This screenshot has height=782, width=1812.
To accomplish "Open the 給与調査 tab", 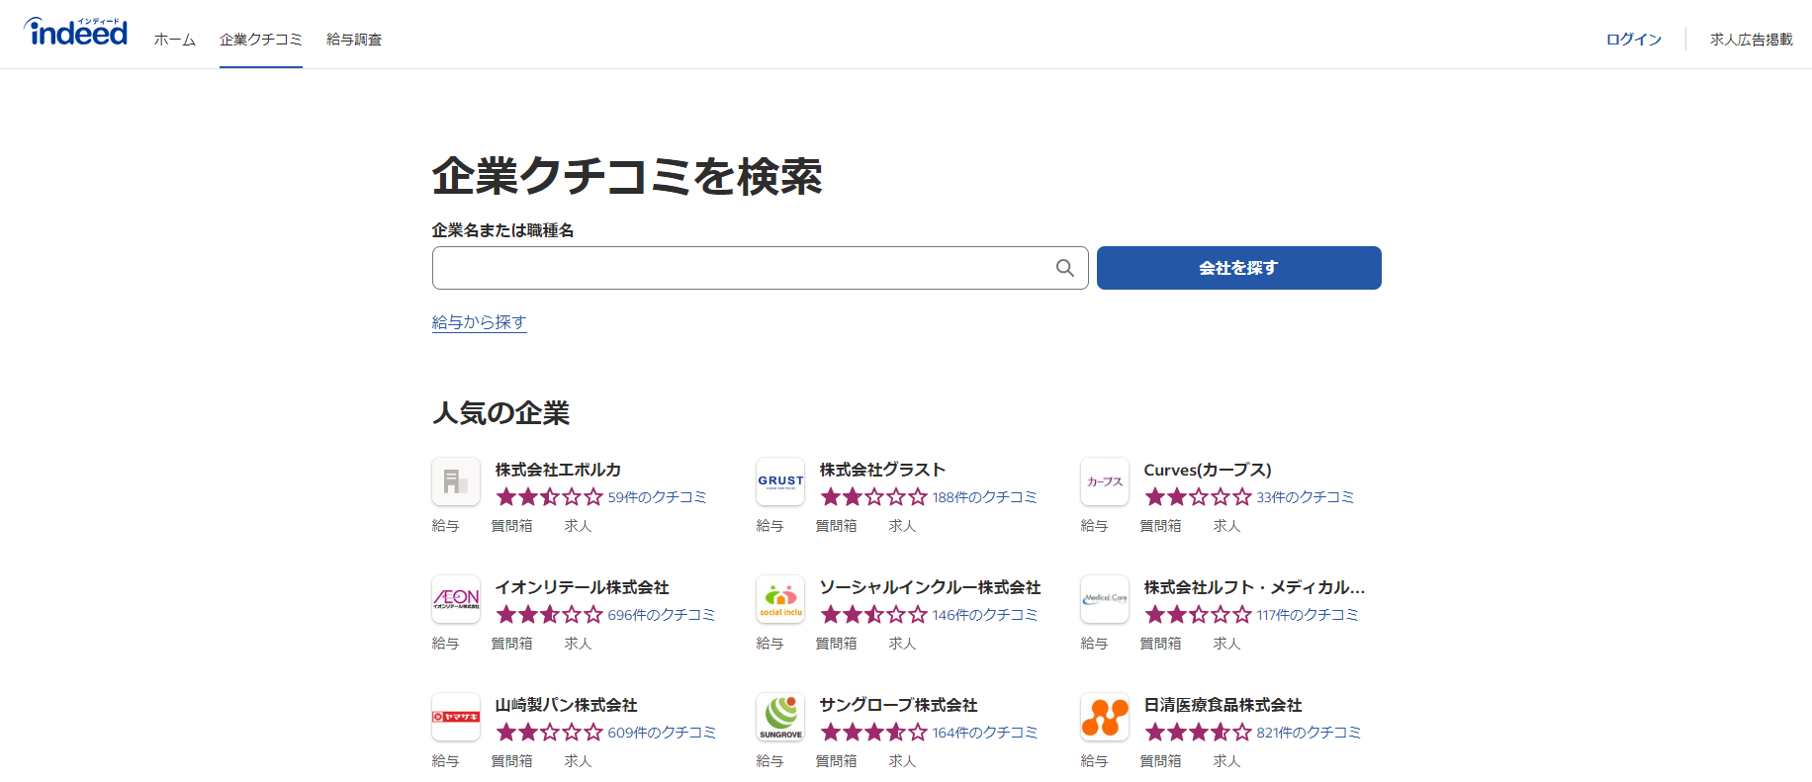I will (x=354, y=40).
